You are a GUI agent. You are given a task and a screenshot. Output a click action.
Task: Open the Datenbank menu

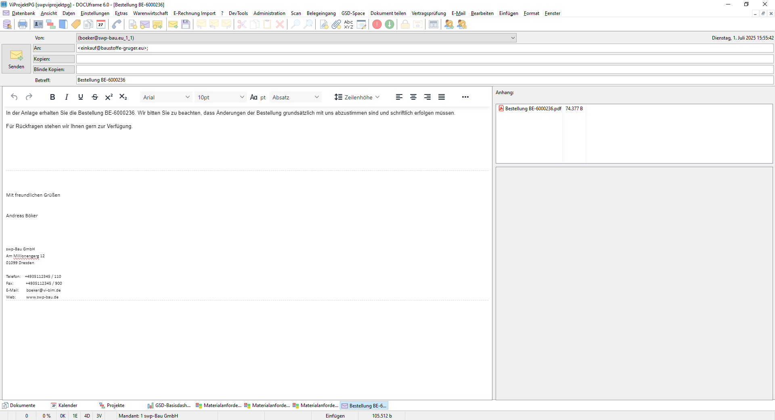coord(23,13)
